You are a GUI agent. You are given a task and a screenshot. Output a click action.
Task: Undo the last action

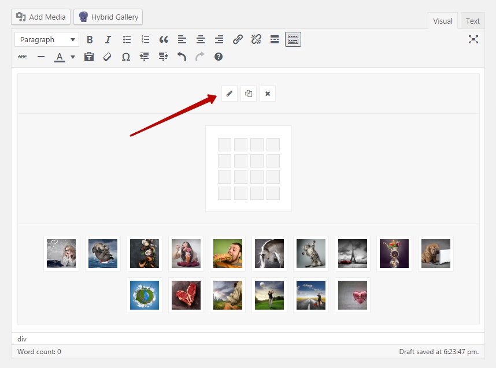tap(182, 57)
